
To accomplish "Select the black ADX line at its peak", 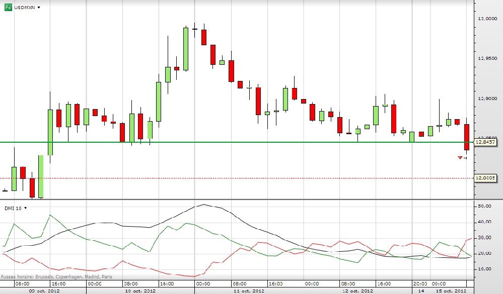I will coord(203,205).
